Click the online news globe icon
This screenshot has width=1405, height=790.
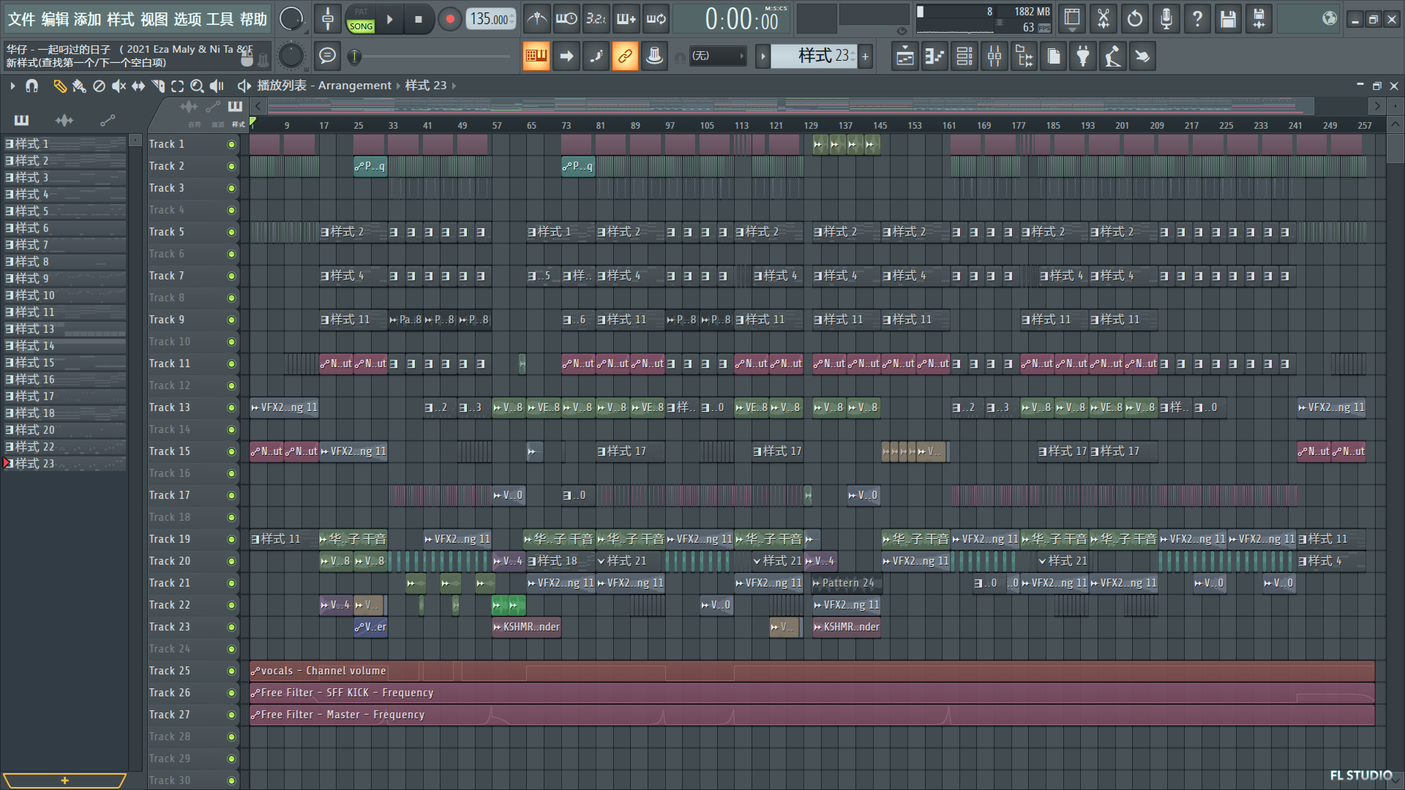point(1329,19)
